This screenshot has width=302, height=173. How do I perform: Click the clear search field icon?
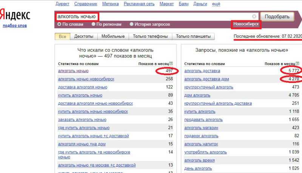[254, 17]
